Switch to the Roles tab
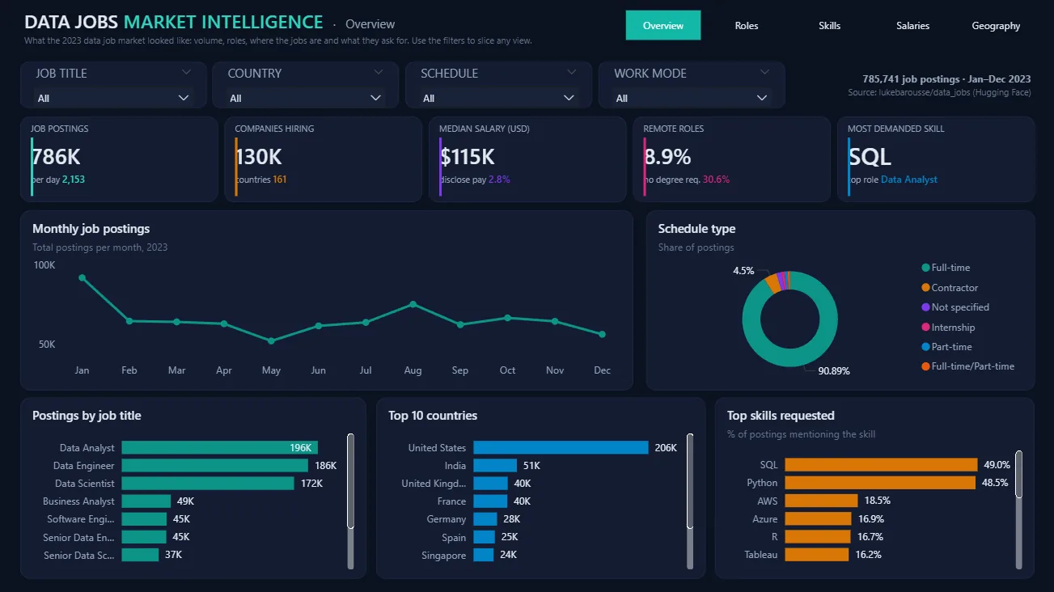 (747, 26)
